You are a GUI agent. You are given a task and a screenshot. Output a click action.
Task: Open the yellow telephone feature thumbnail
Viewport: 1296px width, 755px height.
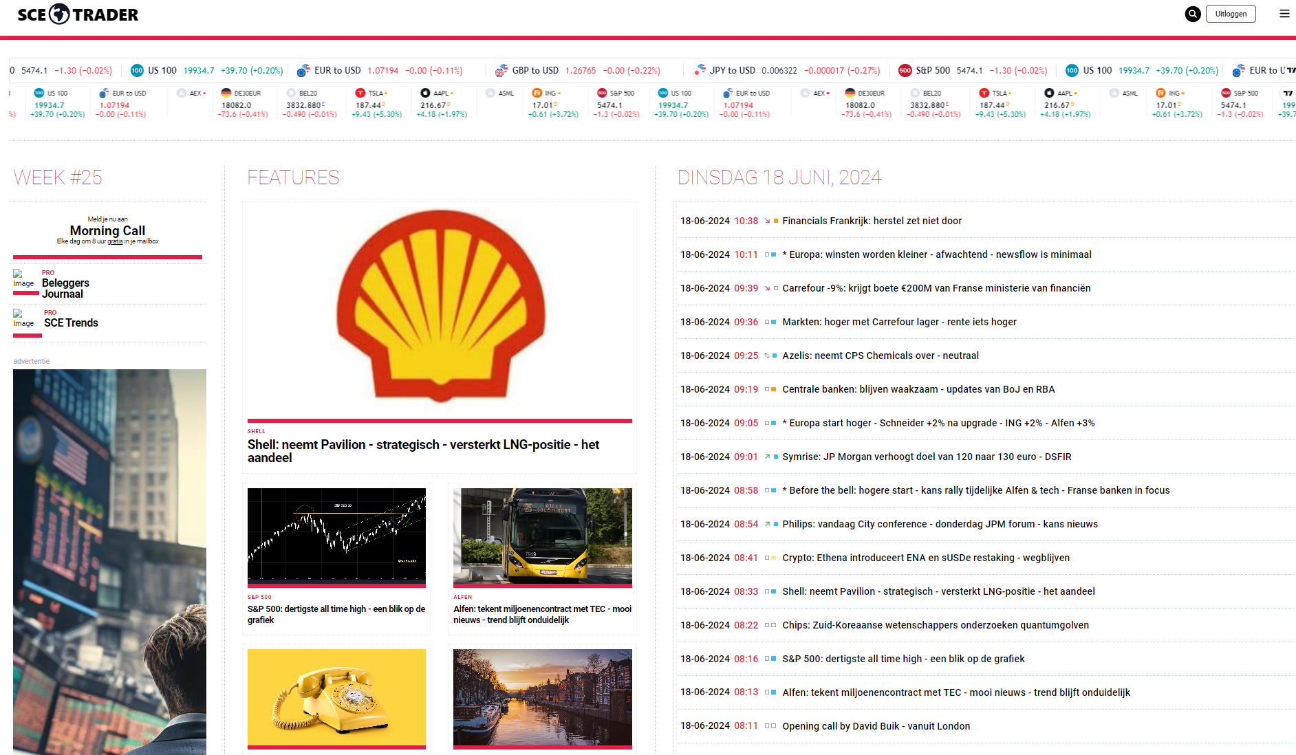click(x=336, y=697)
